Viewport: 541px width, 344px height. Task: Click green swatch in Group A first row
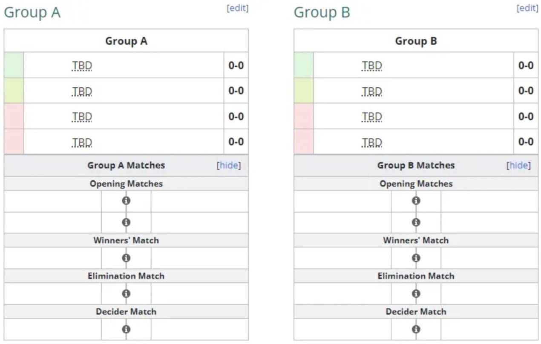pos(14,65)
